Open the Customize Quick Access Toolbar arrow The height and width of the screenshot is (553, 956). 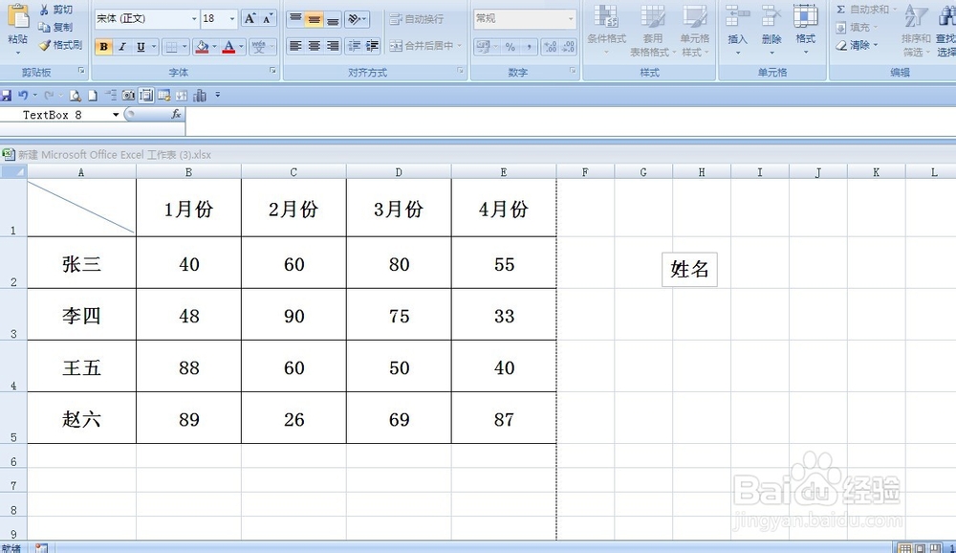(x=218, y=96)
